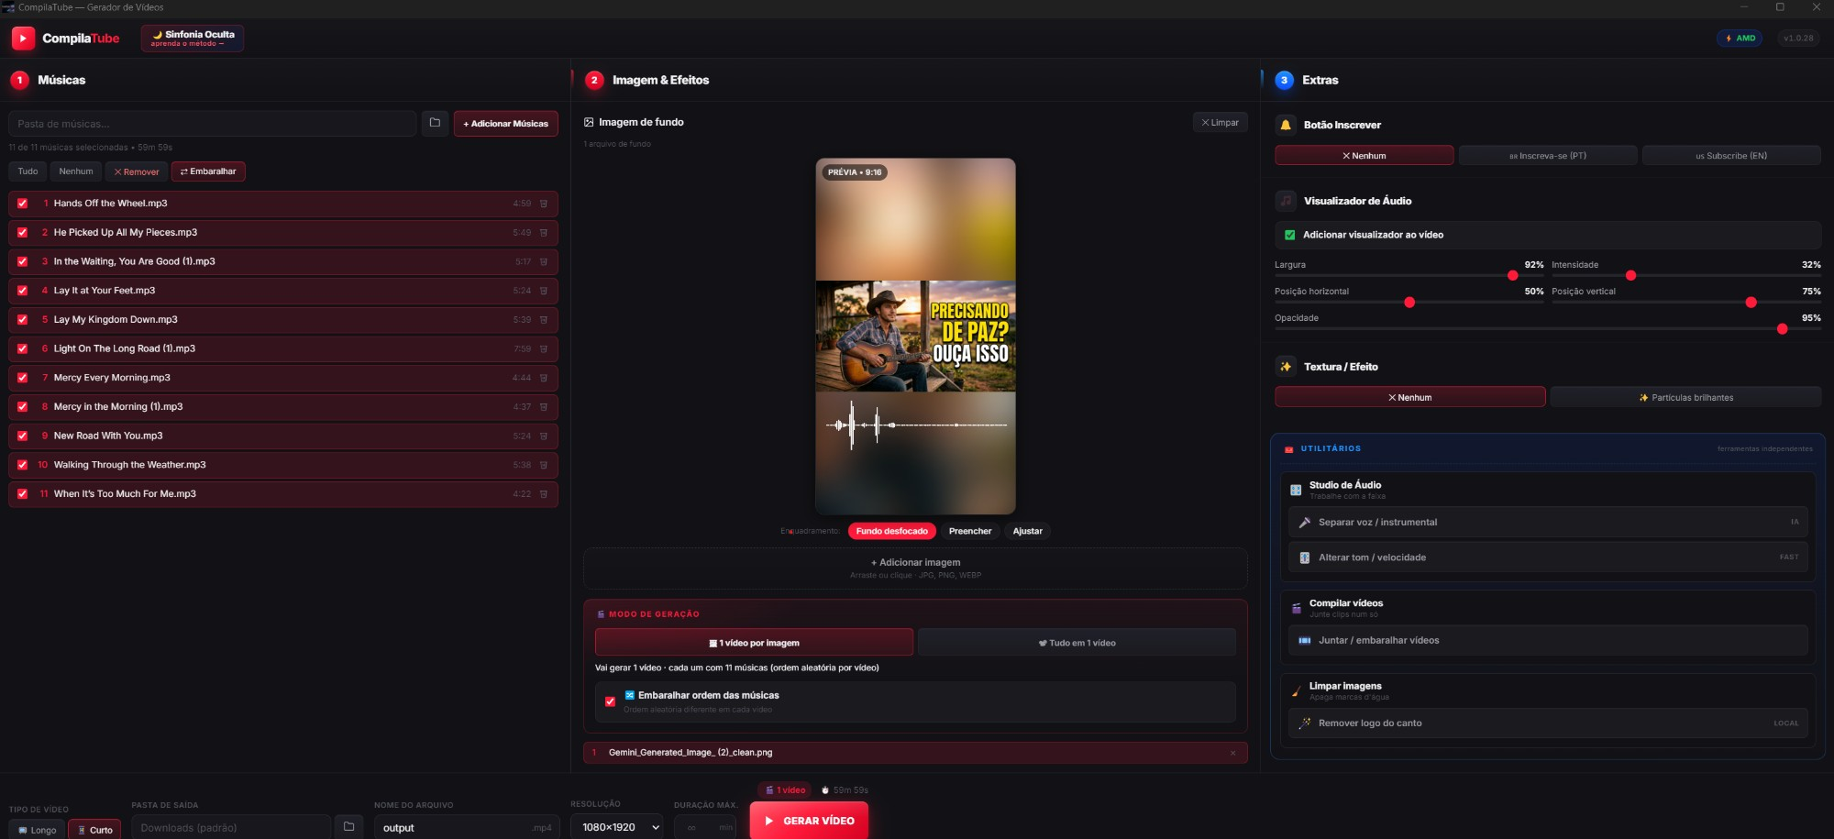Click the Studio de Áudio icon
Screen dimensions: 1834x839
[x=1296, y=490]
